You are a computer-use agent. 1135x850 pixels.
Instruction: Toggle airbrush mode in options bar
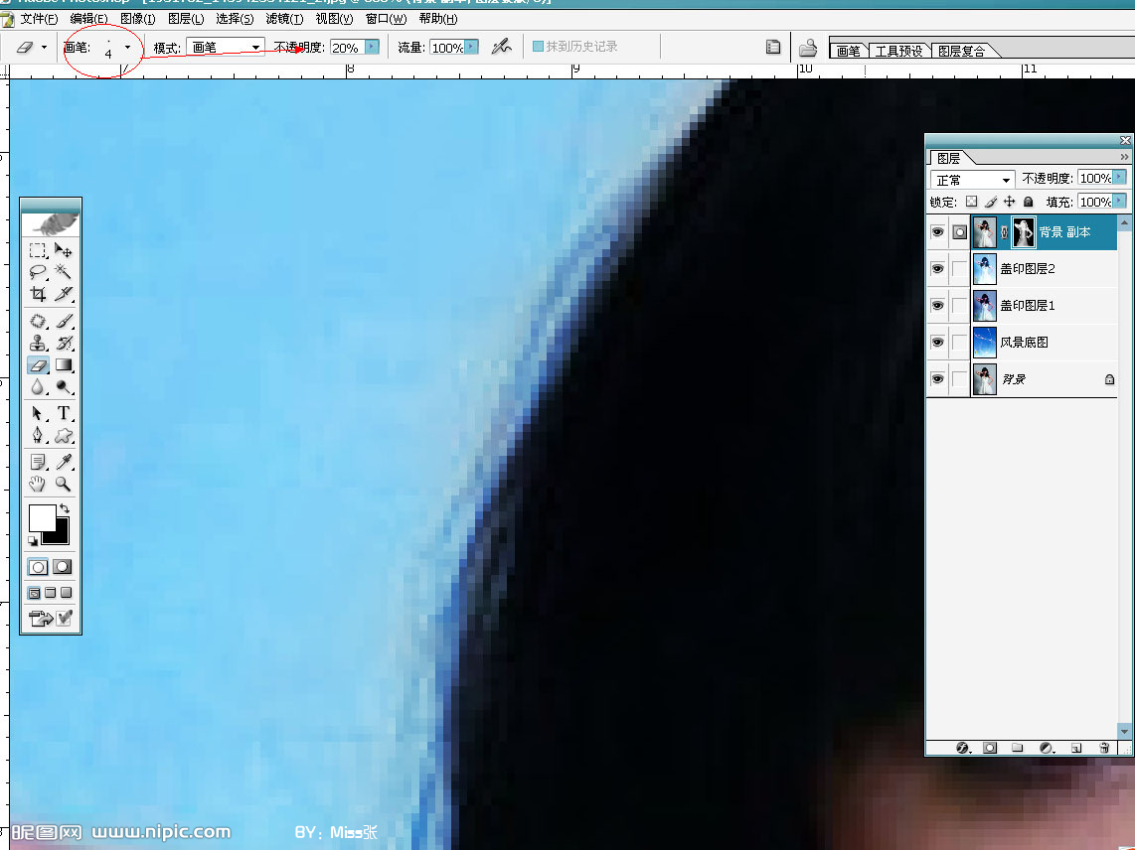tap(502, 47)
